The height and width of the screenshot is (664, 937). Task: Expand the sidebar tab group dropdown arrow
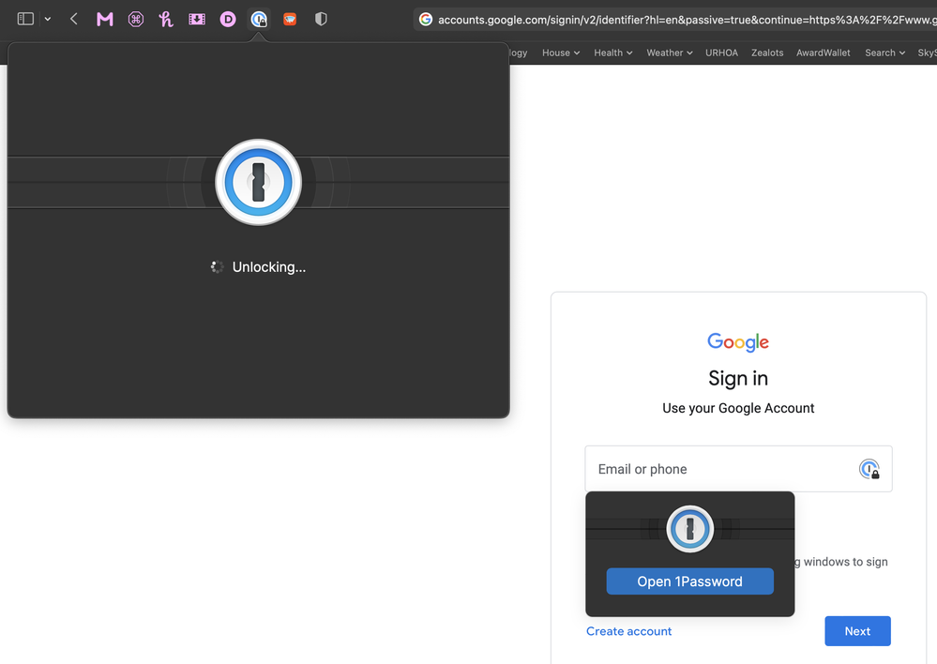[x=48, y=19]
